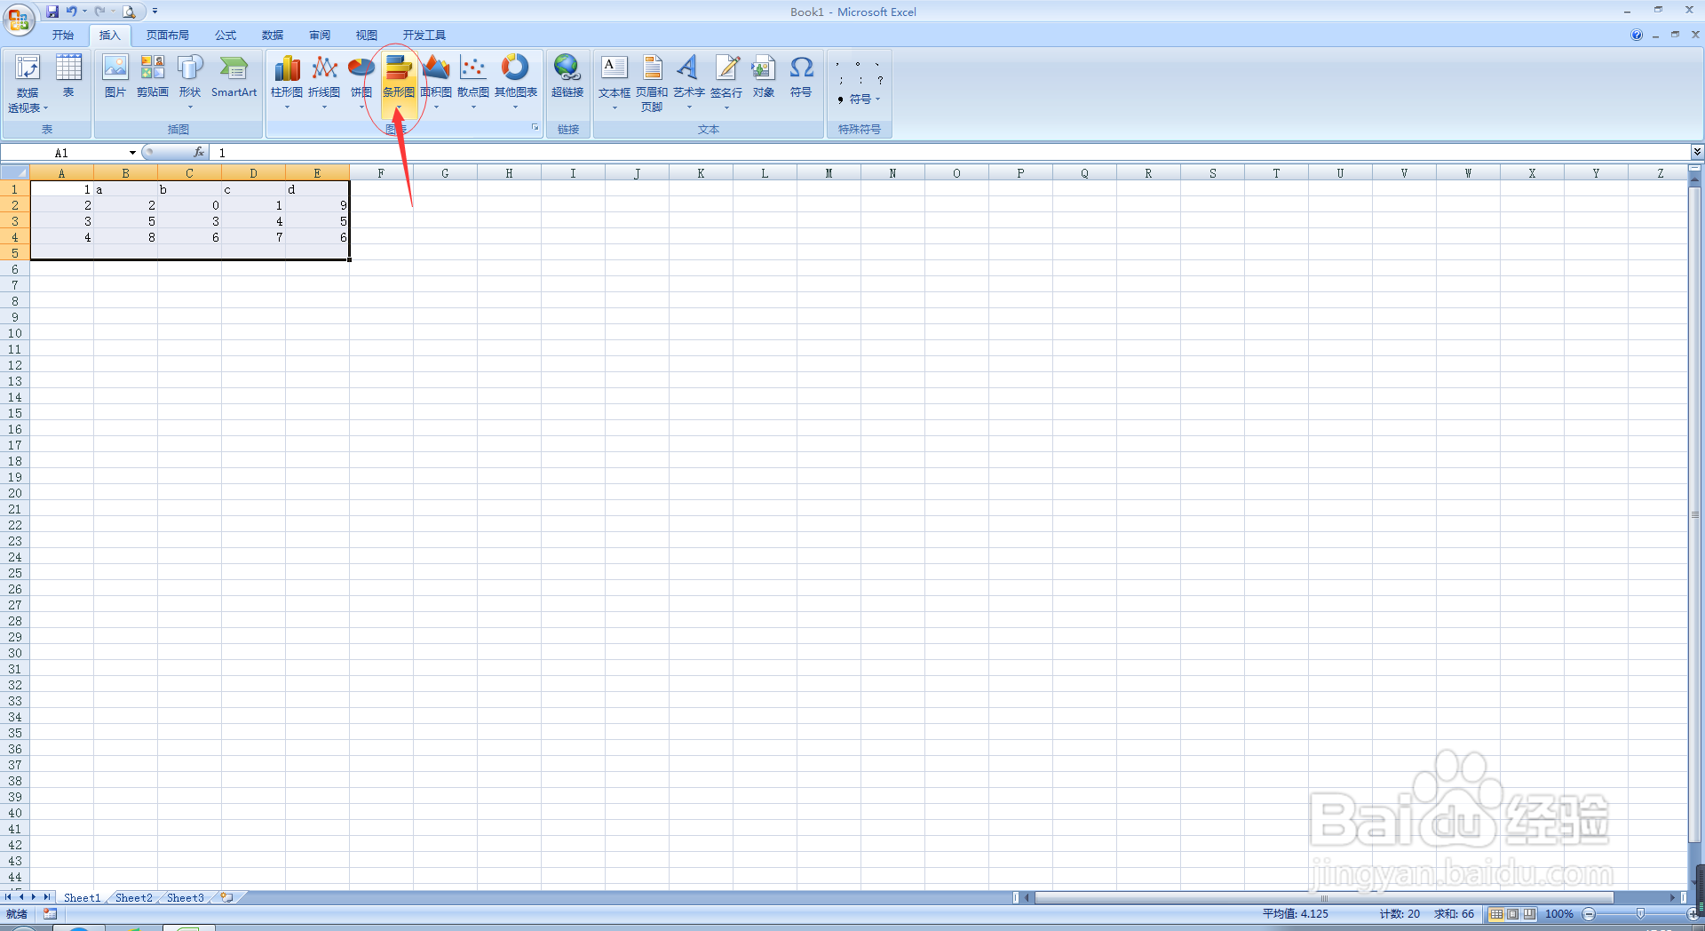
Task: Insert a signature line (签名行)
Action: [x=726, y=82]
